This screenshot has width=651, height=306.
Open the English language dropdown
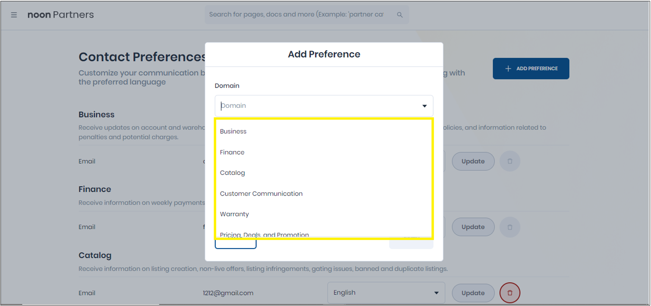tap(386, 293)
